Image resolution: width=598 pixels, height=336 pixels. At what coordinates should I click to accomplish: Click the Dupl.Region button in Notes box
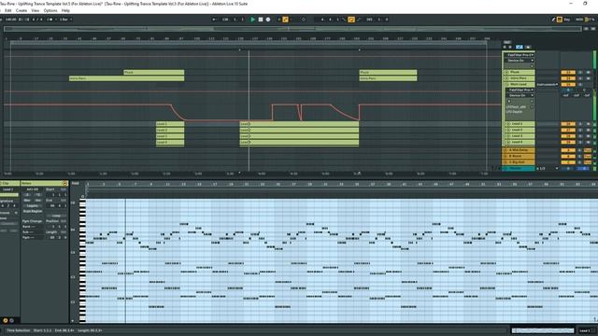click(x=33, y=211)
